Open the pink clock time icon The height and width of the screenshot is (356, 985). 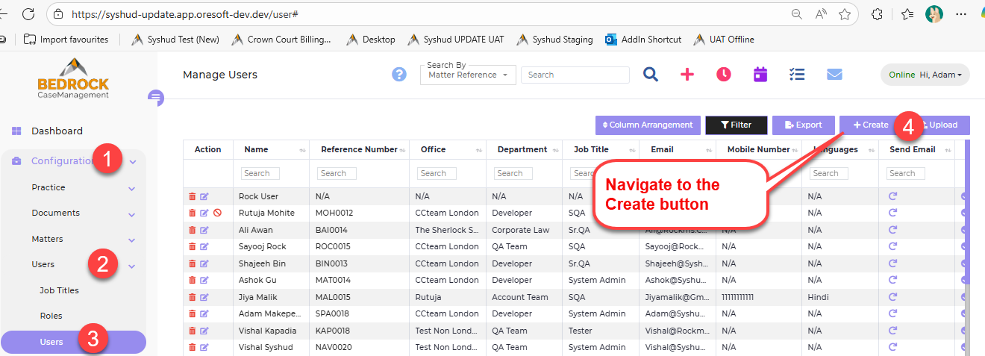[x=723, y=74]
